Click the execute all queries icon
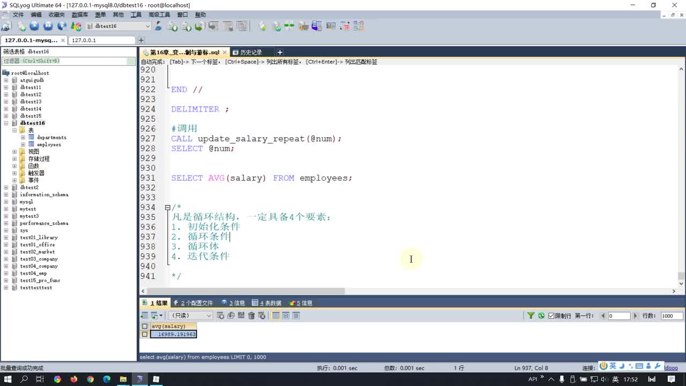 click(48, 26)
